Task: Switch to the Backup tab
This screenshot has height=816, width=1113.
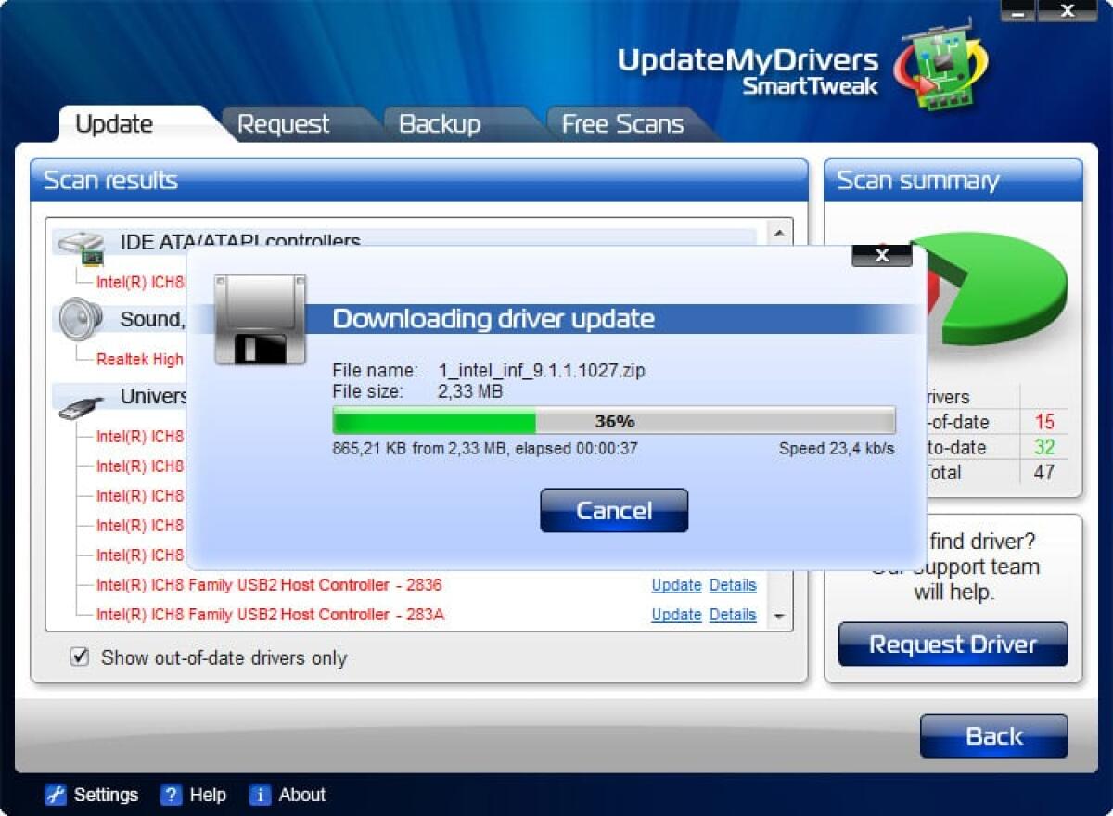Action: 441,122
